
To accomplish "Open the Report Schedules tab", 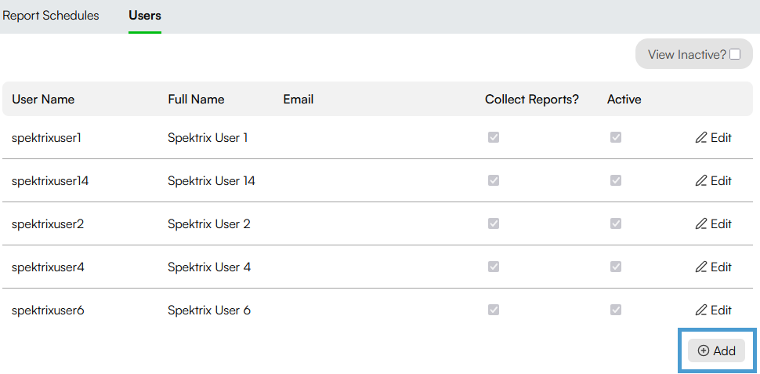I will [x=51, y=16].
